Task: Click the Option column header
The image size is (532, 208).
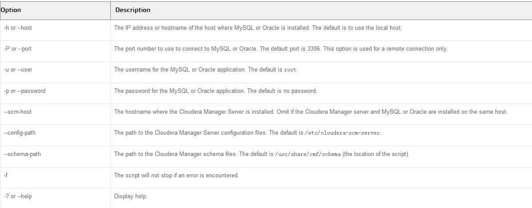Action: click(55, 10)
